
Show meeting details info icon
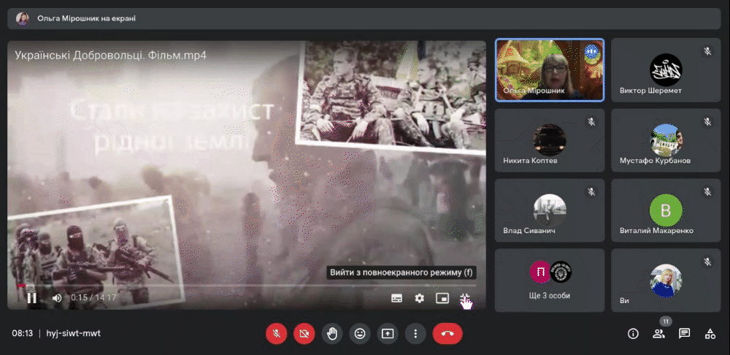(633, 334)
